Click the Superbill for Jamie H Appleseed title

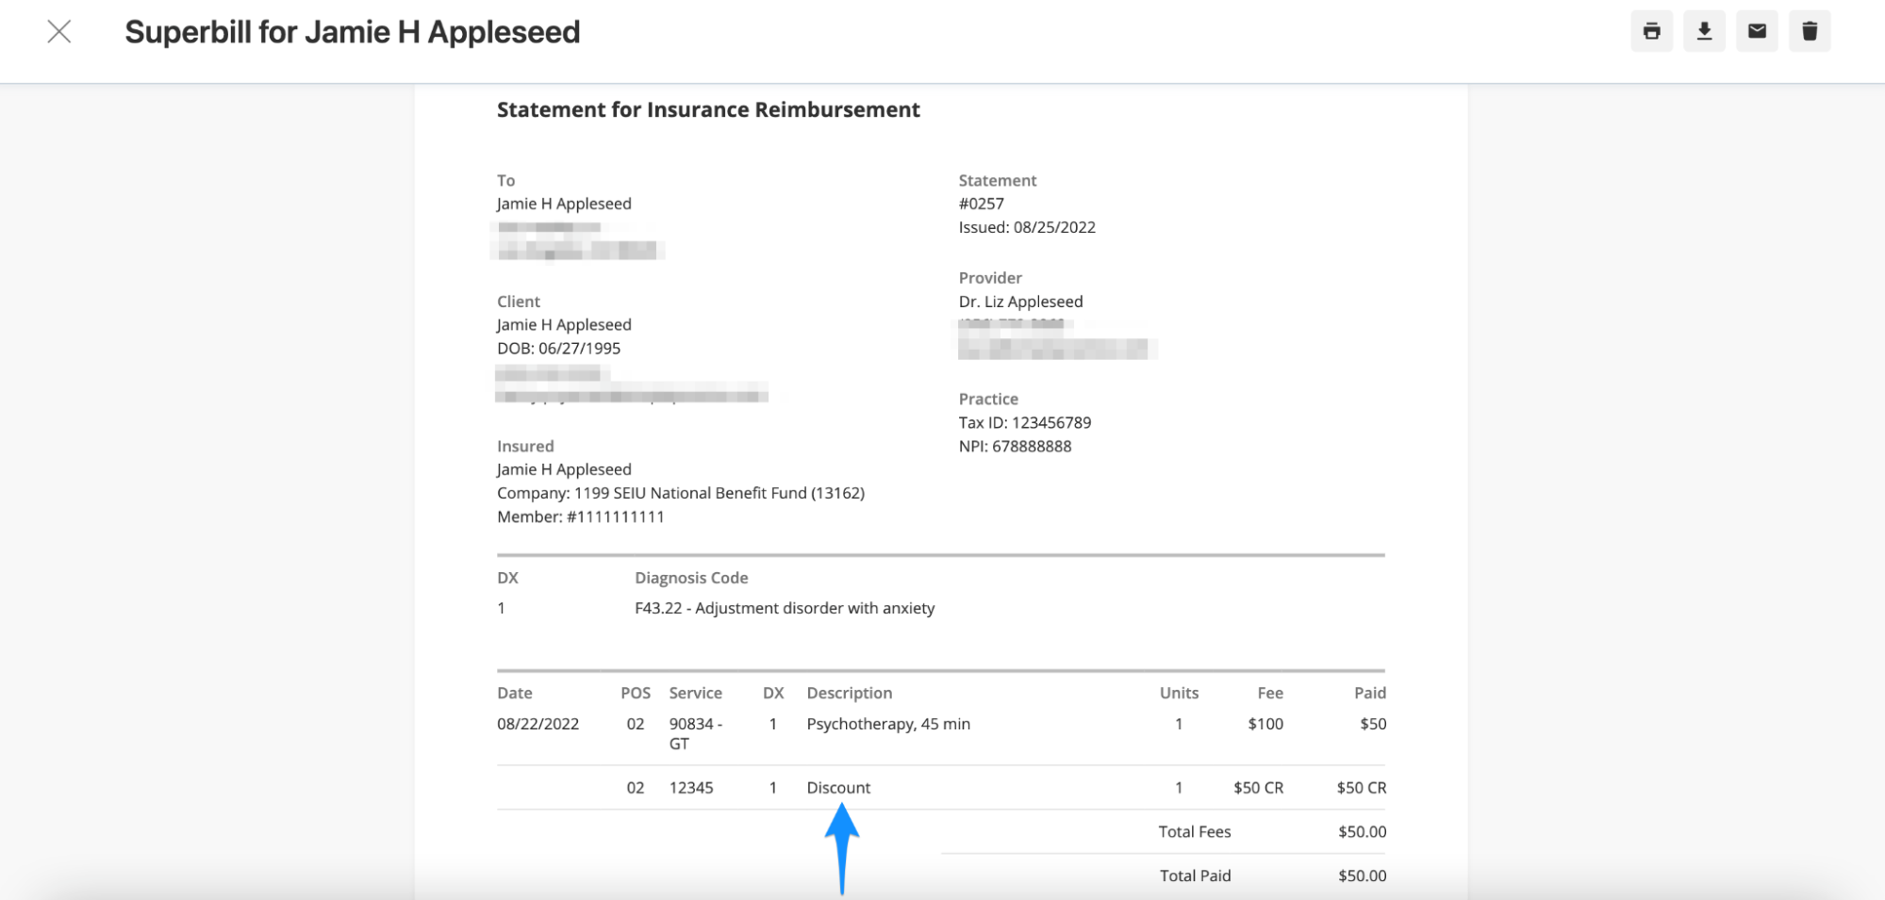point(353,31)
